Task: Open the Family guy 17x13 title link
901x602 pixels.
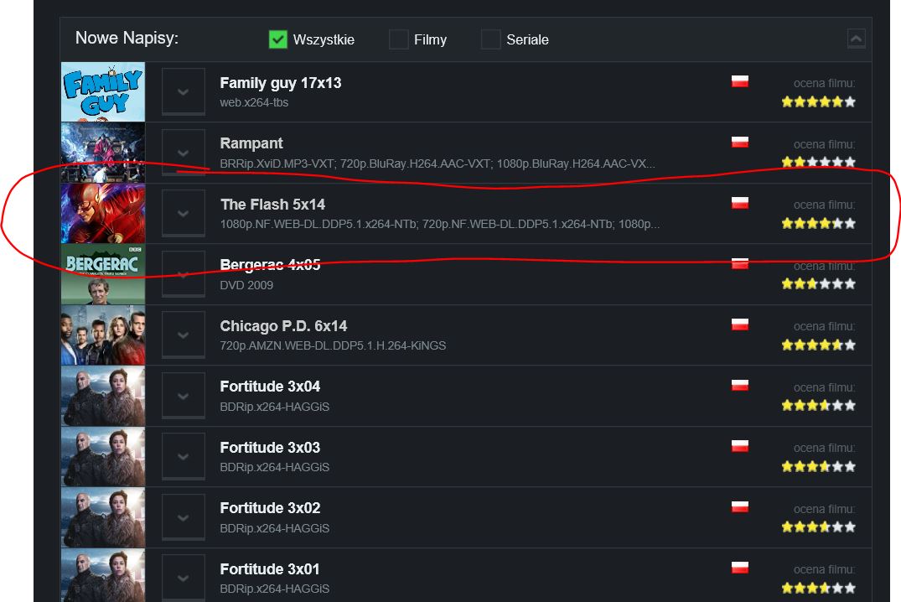Action: coord(281,83)
